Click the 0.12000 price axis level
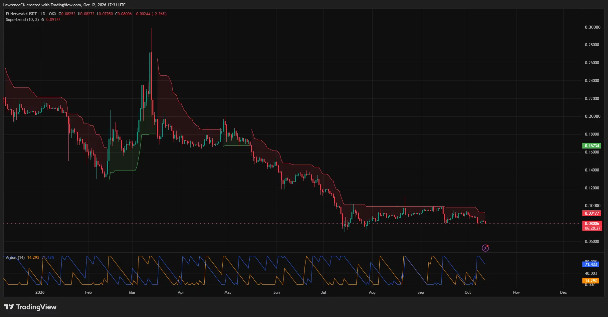The image size is (608, 317). 592,188
